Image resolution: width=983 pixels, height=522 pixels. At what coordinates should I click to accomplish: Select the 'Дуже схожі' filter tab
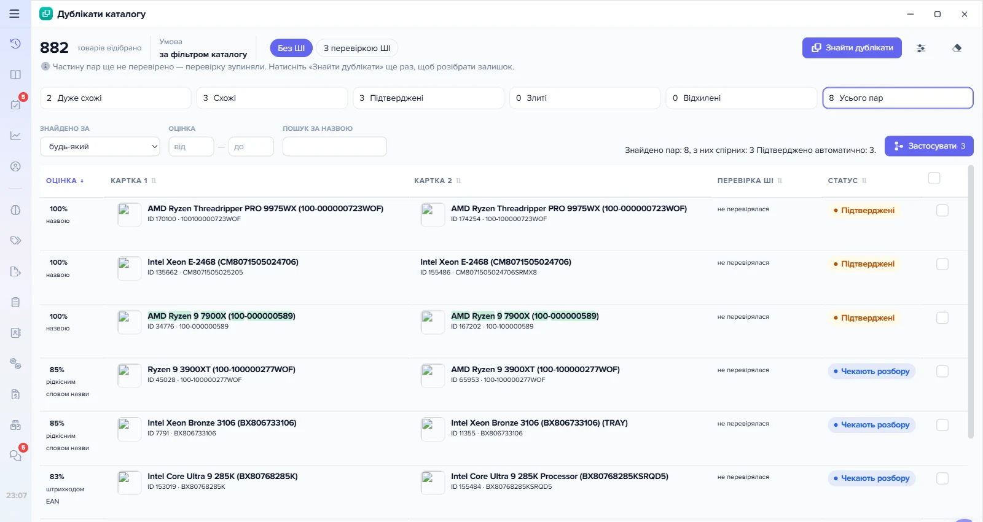pyautogui.click(x=116, y=98)
